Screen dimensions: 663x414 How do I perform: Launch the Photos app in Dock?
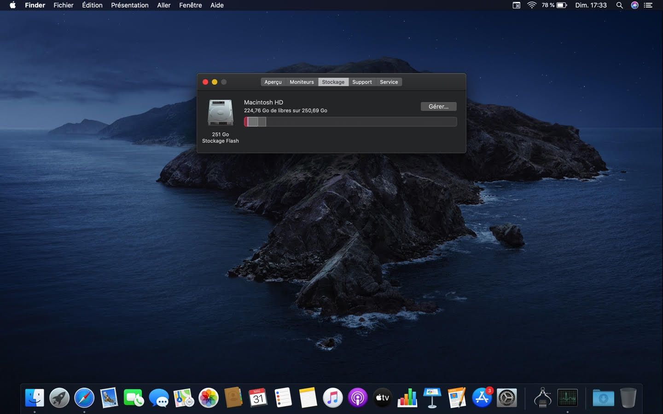click(x=209, y=398)
